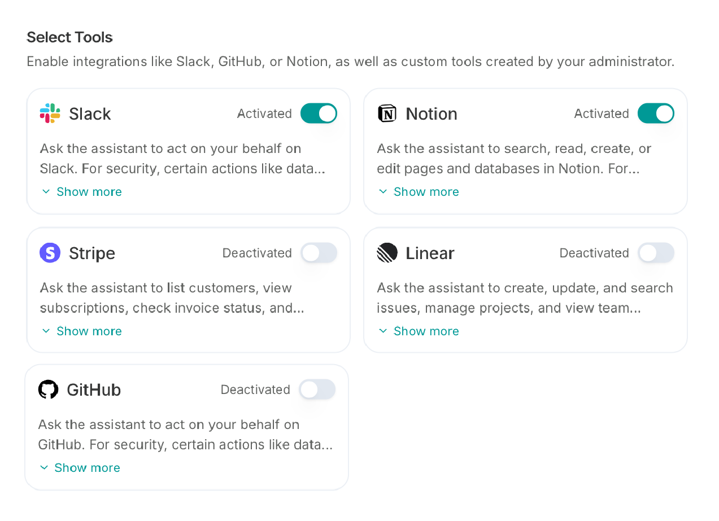This screenshot has height=521, width=719.
Task: Click the Activated label on Slack card
Action: tap(264, 113)
